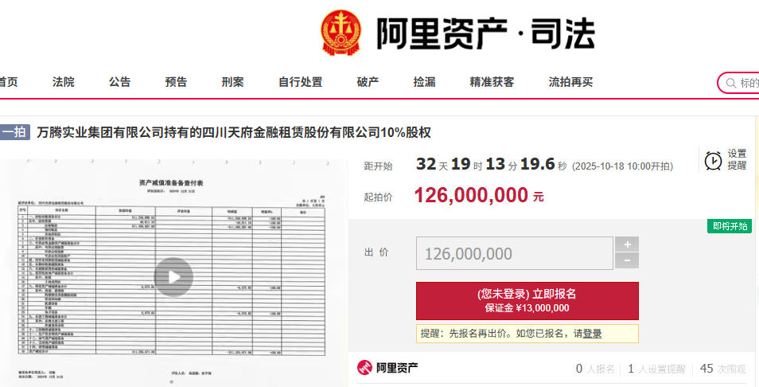Click the alarm clock reminder icon

pos(713,160)
